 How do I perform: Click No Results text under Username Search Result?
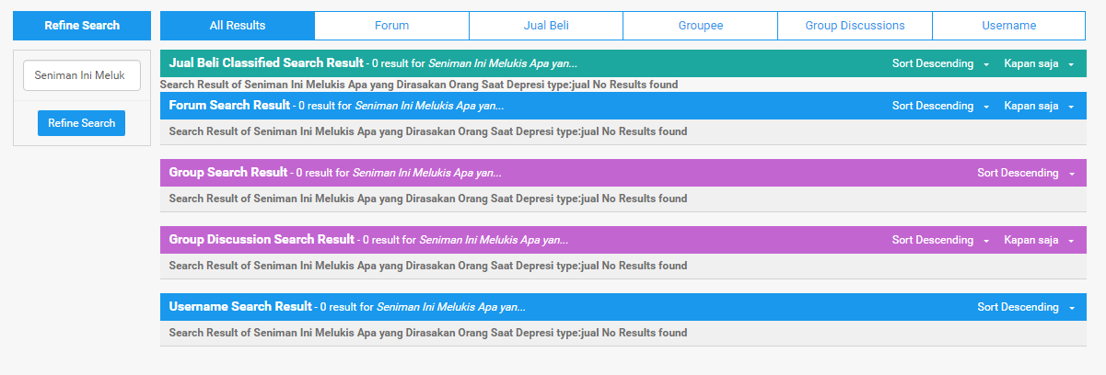pyautogui.click(x=428, y=334)
